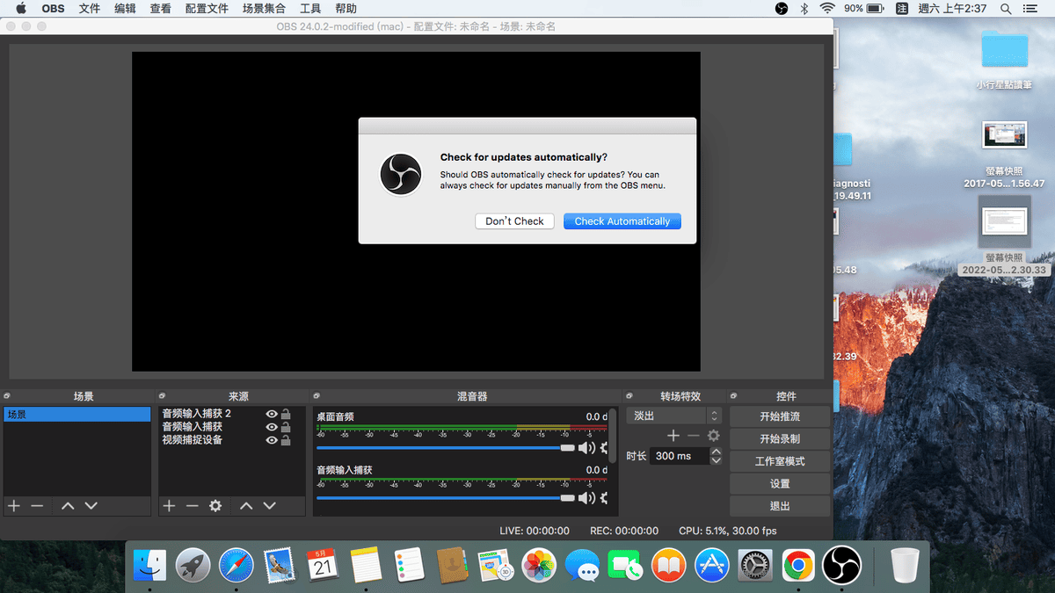Open the 工具 menu
The height and width of the screenshot is (593, 1055).
[x=310, y=8]
